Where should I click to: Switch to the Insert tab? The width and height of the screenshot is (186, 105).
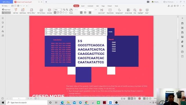[x=83, y=6]
